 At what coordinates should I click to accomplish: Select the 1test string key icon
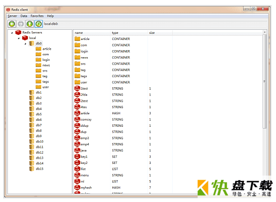(77, 88)
